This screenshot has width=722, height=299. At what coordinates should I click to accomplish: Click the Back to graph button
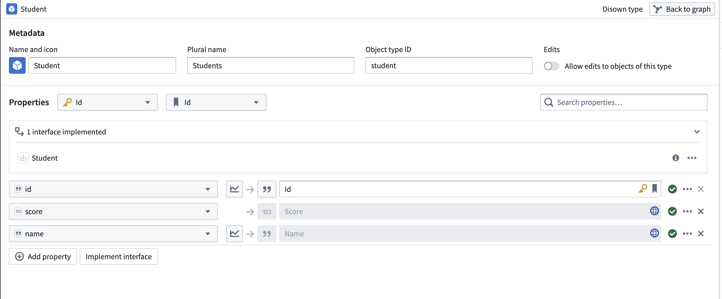(682, 9)
